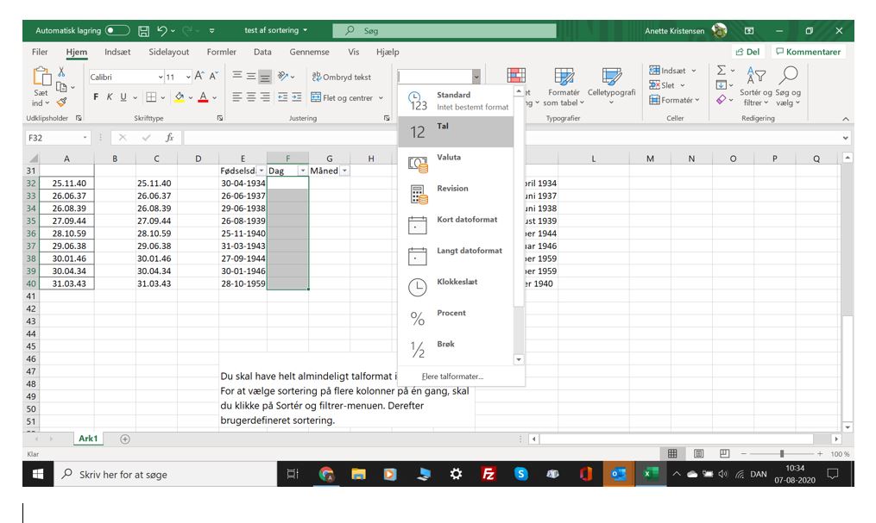Toggle center horizontal alignment
Viewport: 876px width, 523px height.
click(251, 97)
